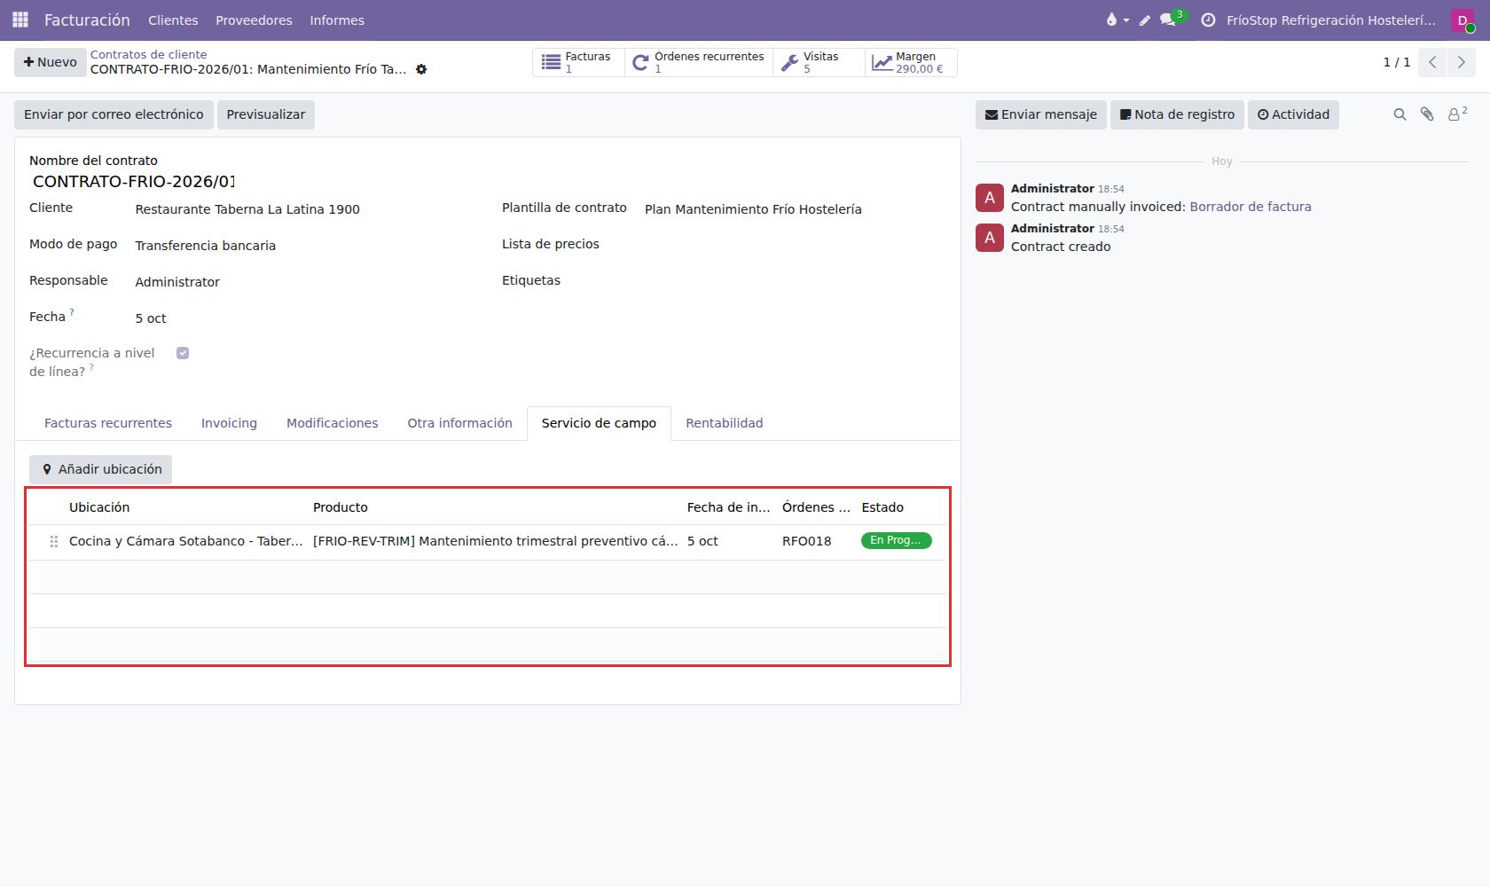Open the conversations chat bubble icon
Image resolution: width=1490 pixels, height=887 pixels.
(1168, 20)
